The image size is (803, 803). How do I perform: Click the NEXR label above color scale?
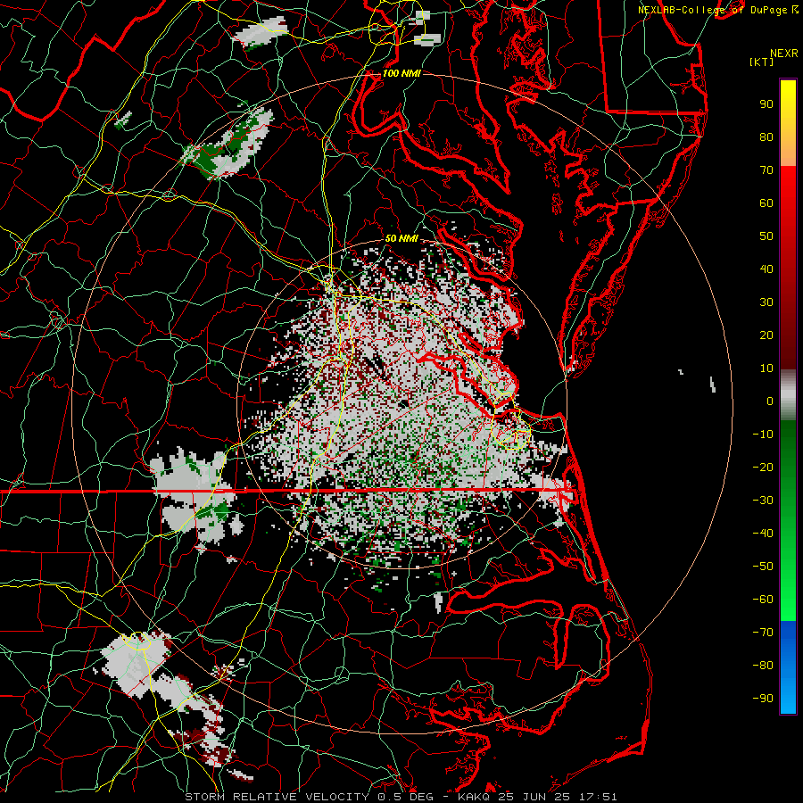point(783,54)
